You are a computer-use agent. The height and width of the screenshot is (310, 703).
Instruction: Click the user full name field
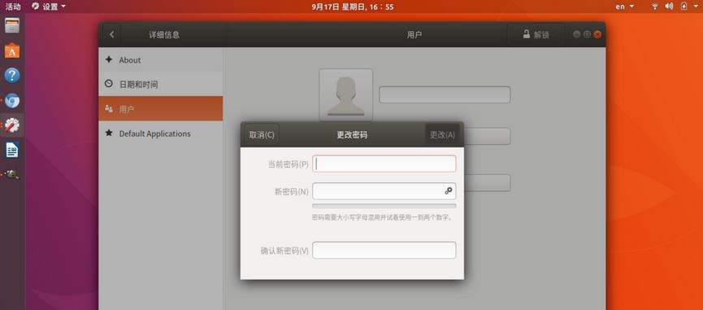point(445,94)
